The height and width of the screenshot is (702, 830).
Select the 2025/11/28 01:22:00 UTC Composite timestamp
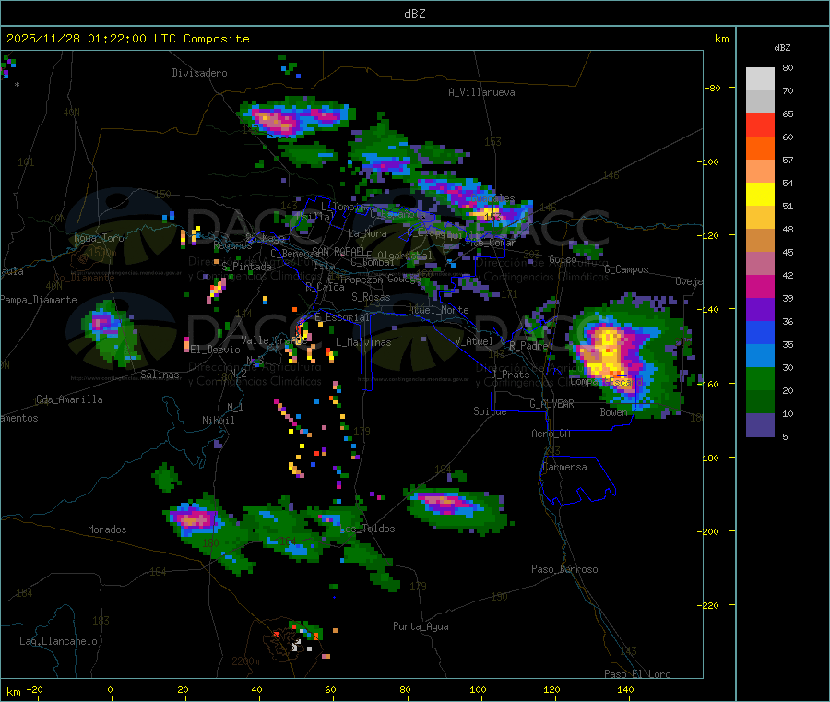tap(128, 39)
